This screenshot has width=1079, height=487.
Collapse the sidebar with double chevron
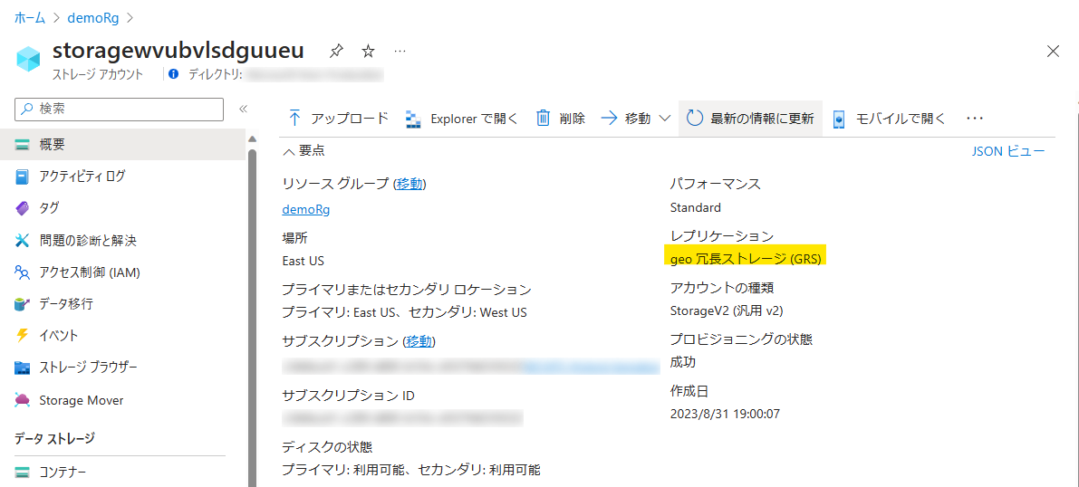tap(243, 110)
